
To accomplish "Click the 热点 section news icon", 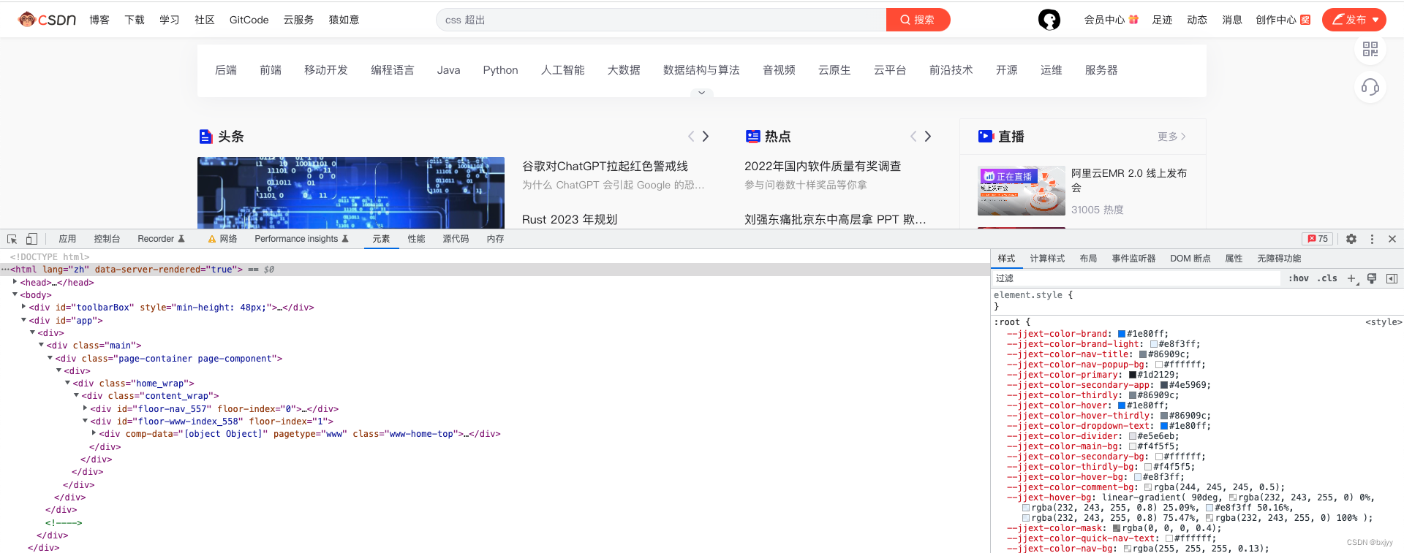I will 752,136.
